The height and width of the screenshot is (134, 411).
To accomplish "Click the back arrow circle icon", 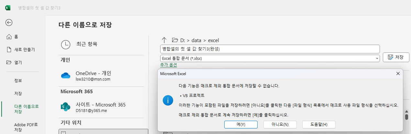I will (9, 22).
